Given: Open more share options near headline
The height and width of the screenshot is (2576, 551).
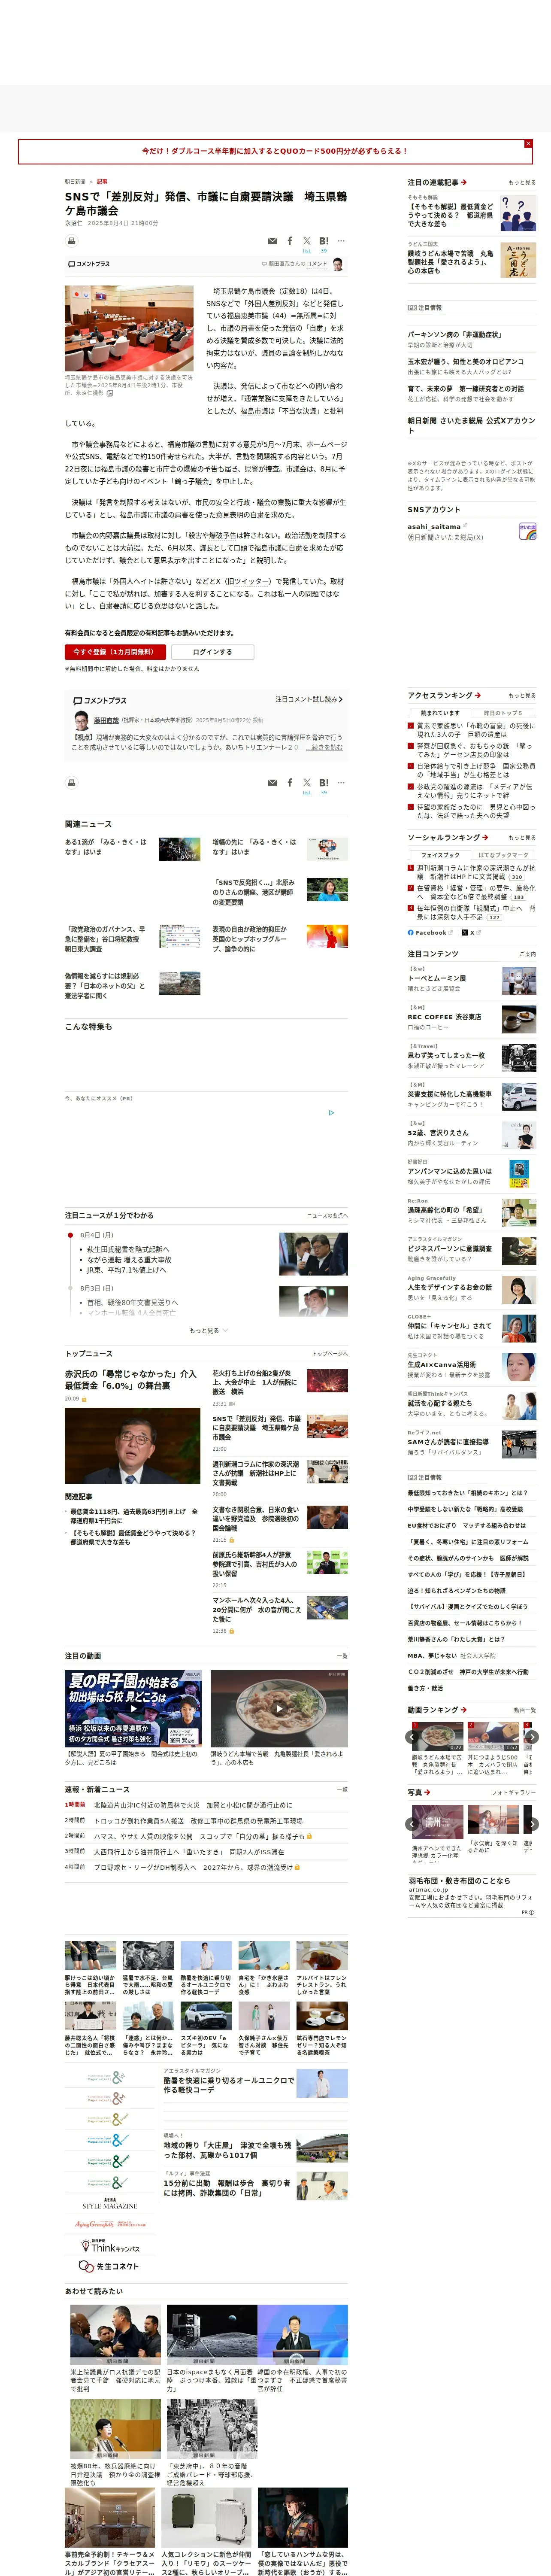Looking at the screenshot, I should (x=341, y=241).
